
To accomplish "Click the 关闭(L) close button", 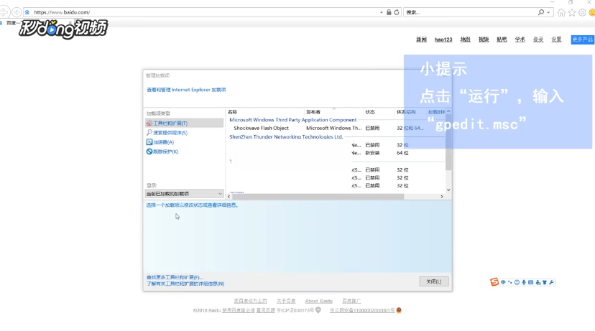I will [434, 281].
